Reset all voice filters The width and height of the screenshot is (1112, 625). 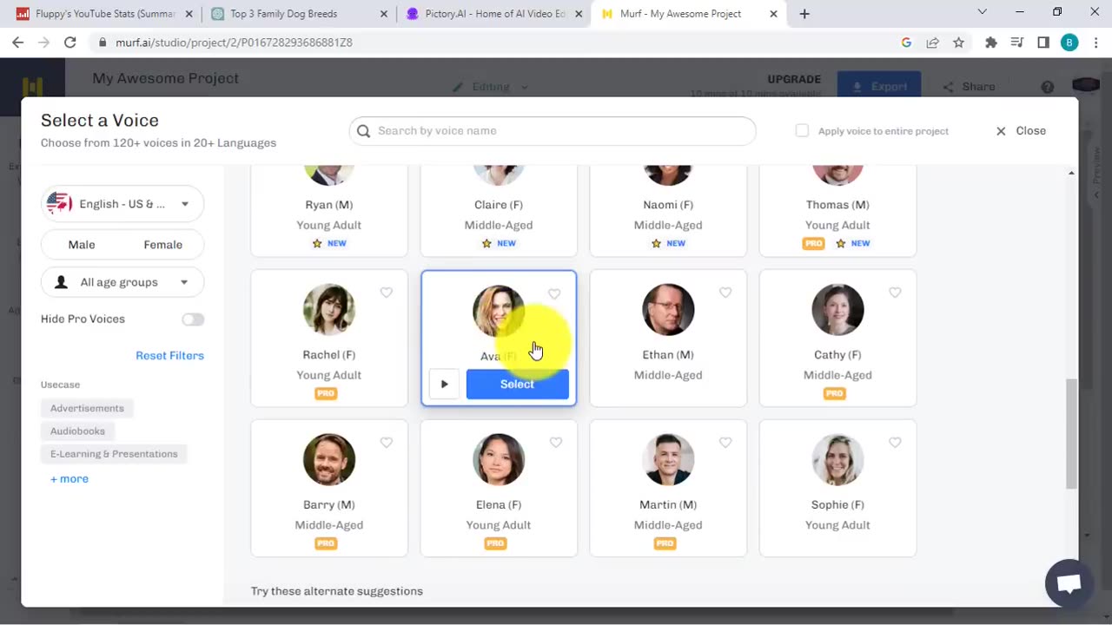click(169, 356)
